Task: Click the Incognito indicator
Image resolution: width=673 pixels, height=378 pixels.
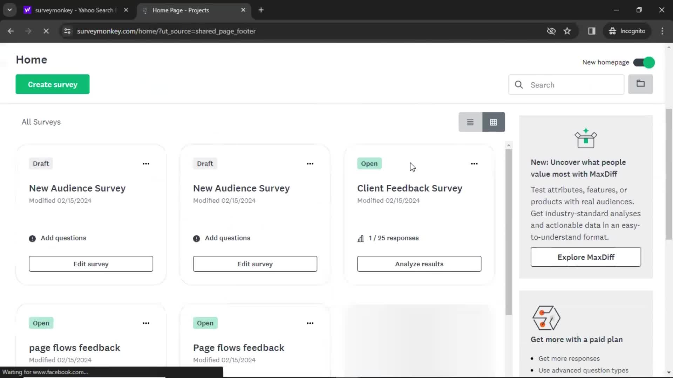Action: (627, 31)
